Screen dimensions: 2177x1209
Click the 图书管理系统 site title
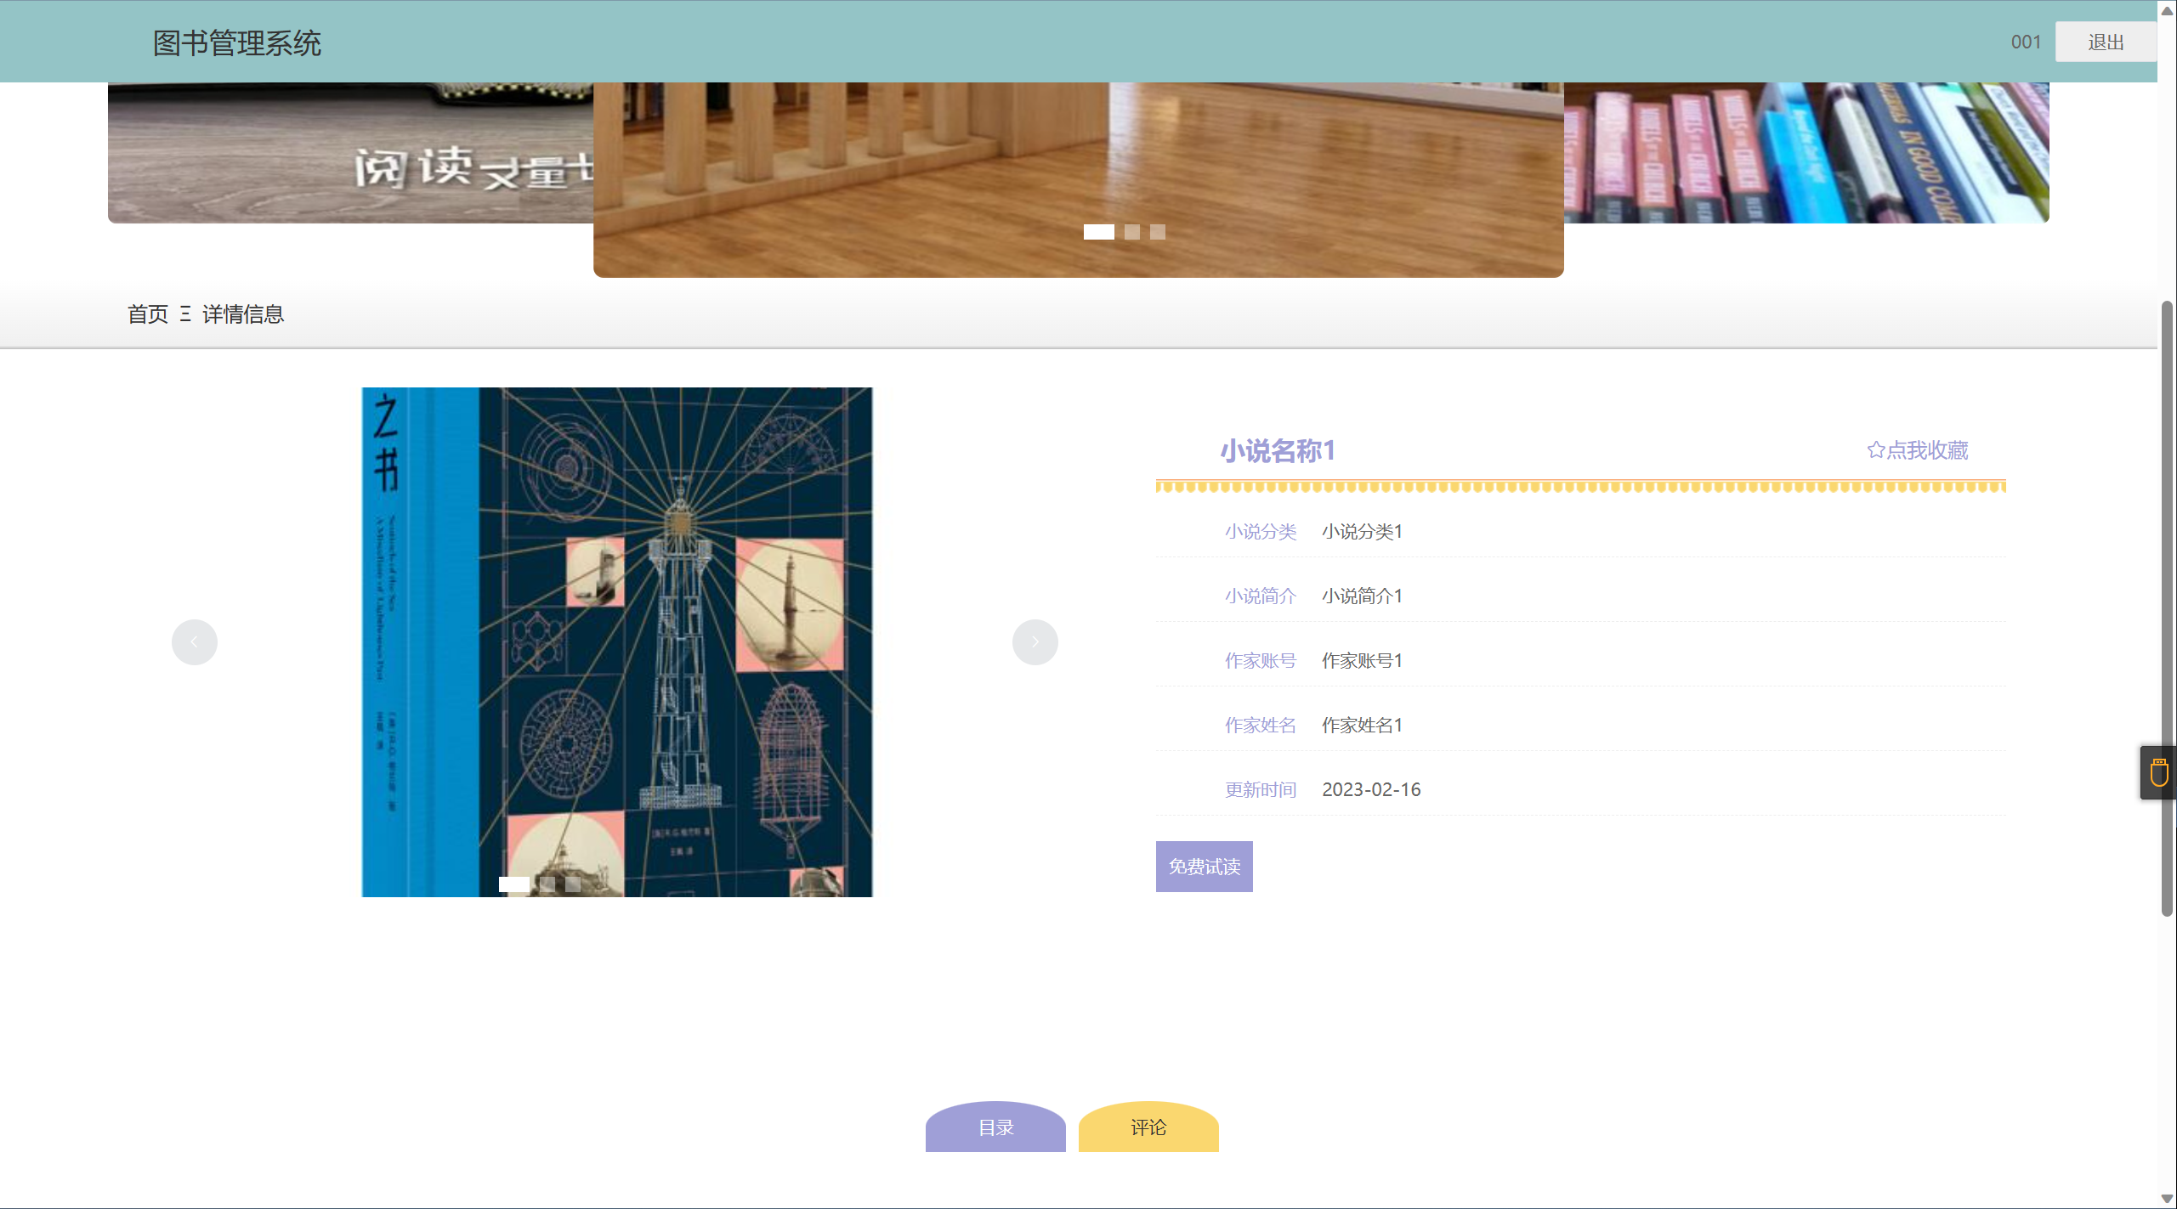pos(237,43)
